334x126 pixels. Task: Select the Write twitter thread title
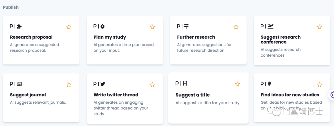116,95
